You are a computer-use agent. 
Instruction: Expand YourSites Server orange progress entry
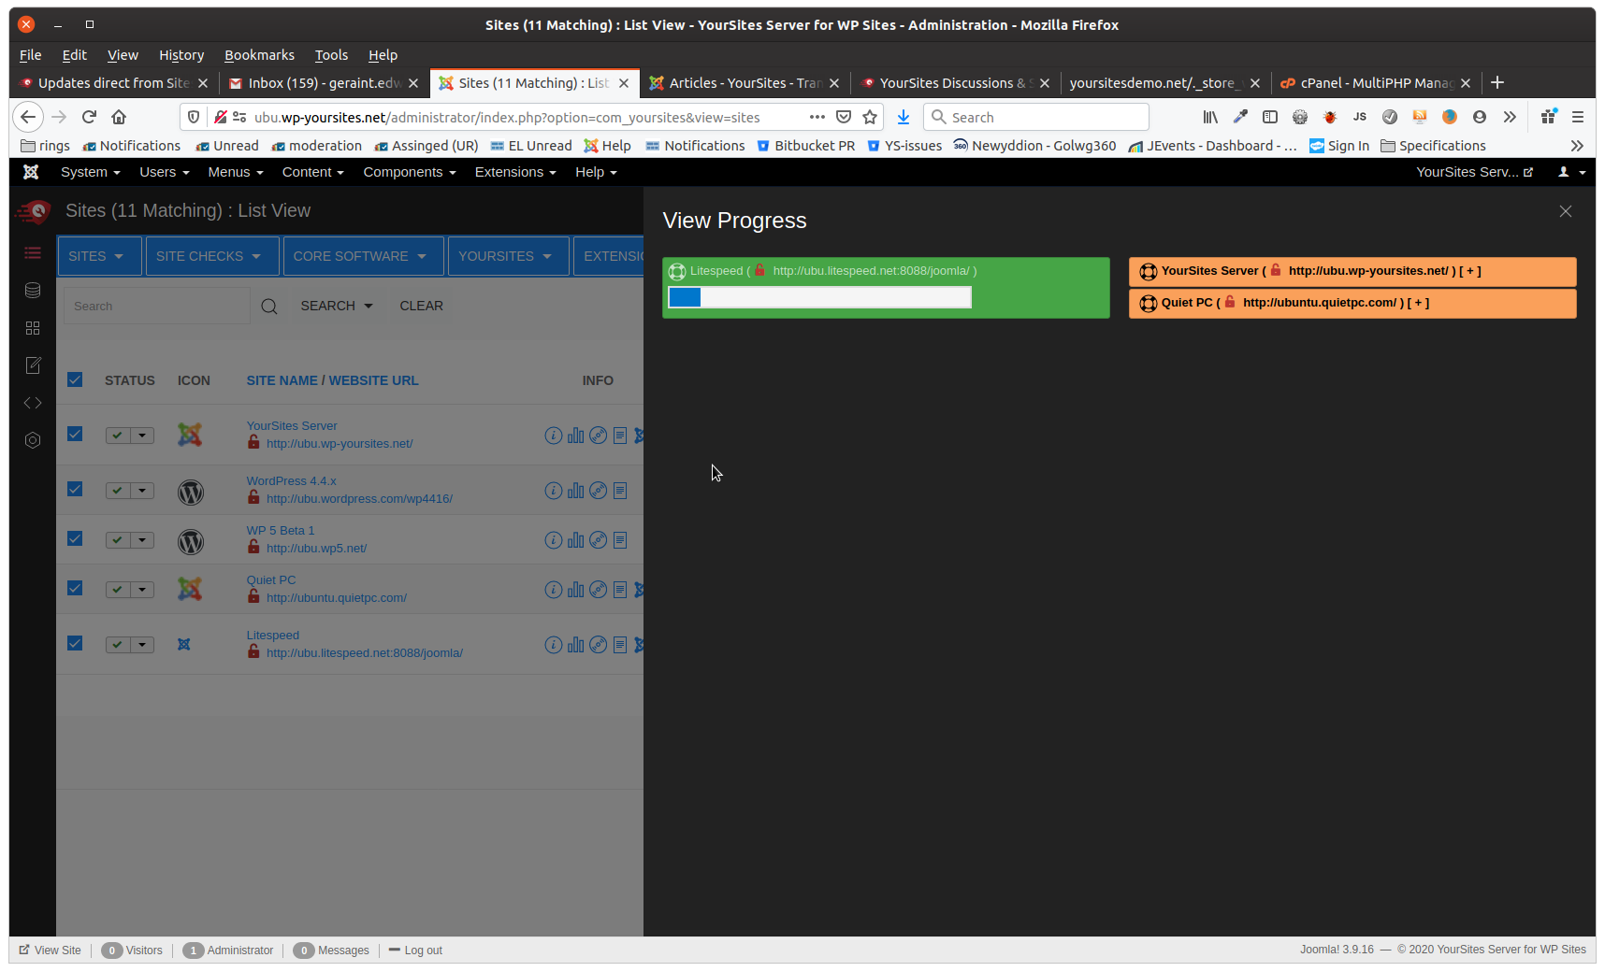[1352, 272]
